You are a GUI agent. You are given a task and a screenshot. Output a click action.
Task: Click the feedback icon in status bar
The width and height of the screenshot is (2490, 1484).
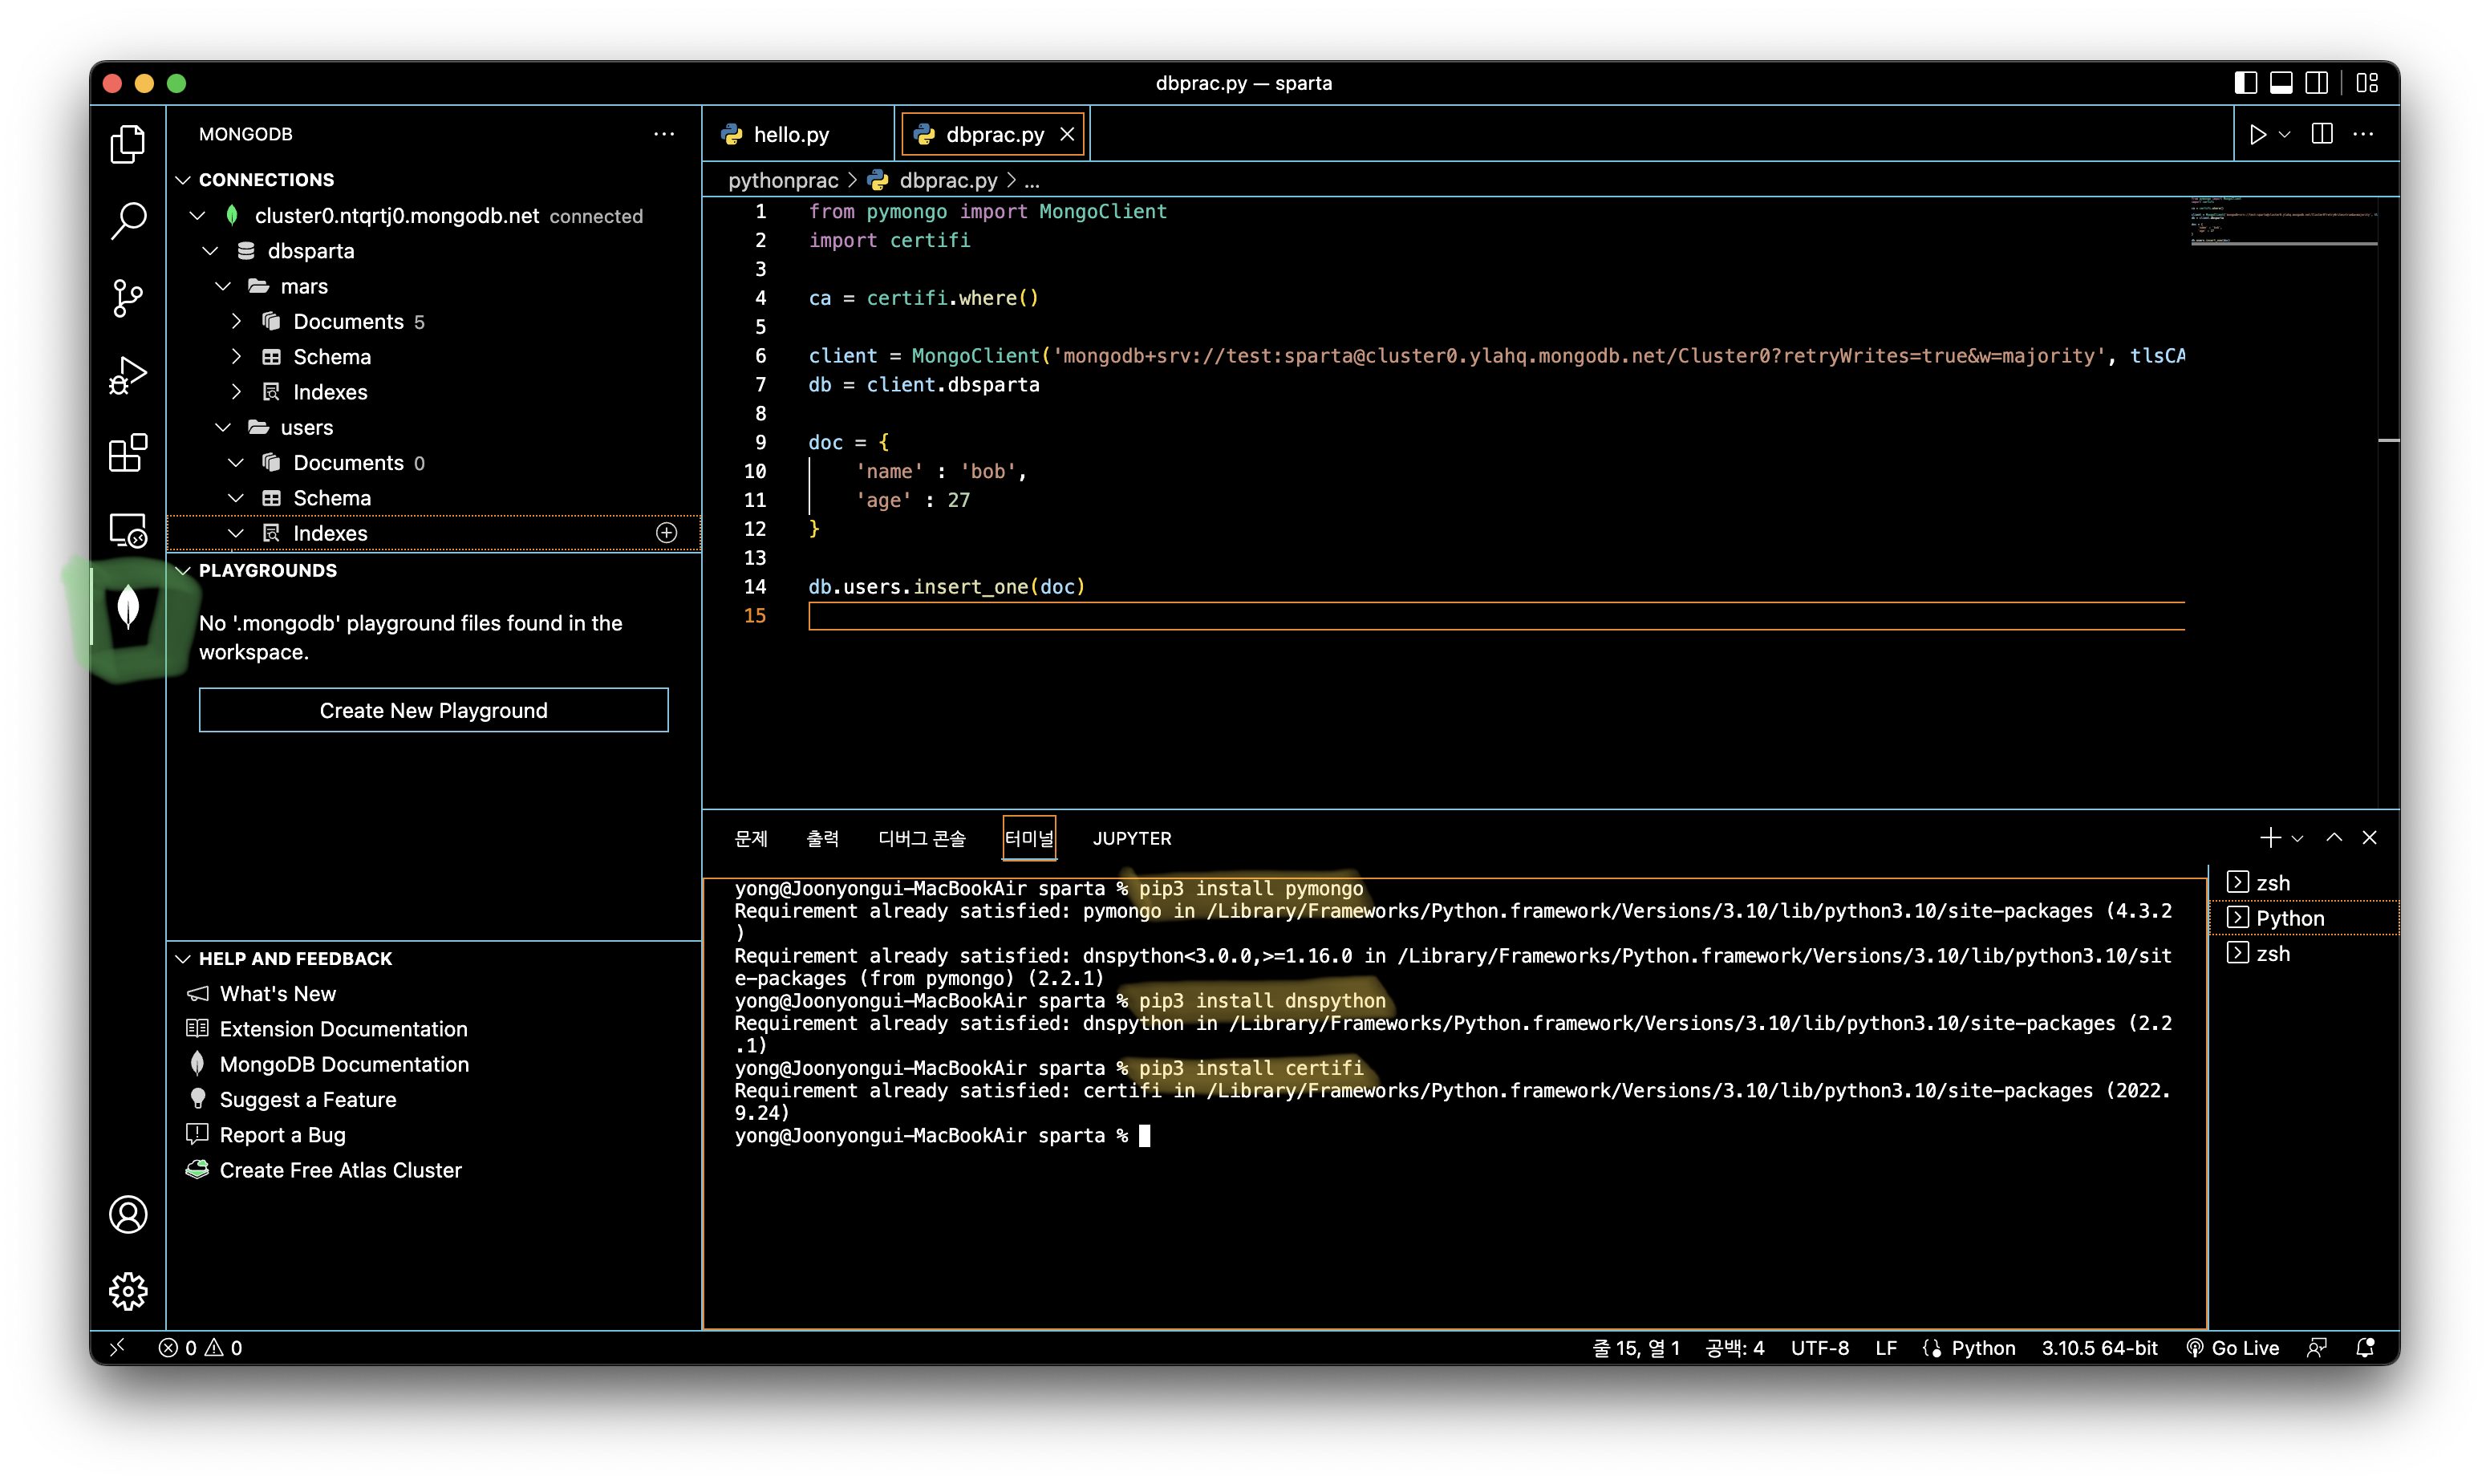pos(2317,1347)
